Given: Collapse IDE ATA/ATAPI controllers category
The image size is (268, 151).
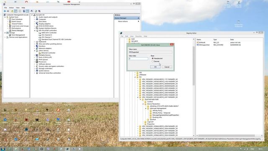Looking at the screenshot, I should 34,31.
